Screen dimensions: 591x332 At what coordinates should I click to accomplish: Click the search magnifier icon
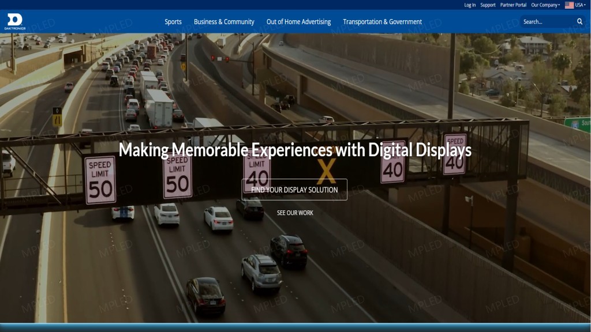click(x=579, y=22)
